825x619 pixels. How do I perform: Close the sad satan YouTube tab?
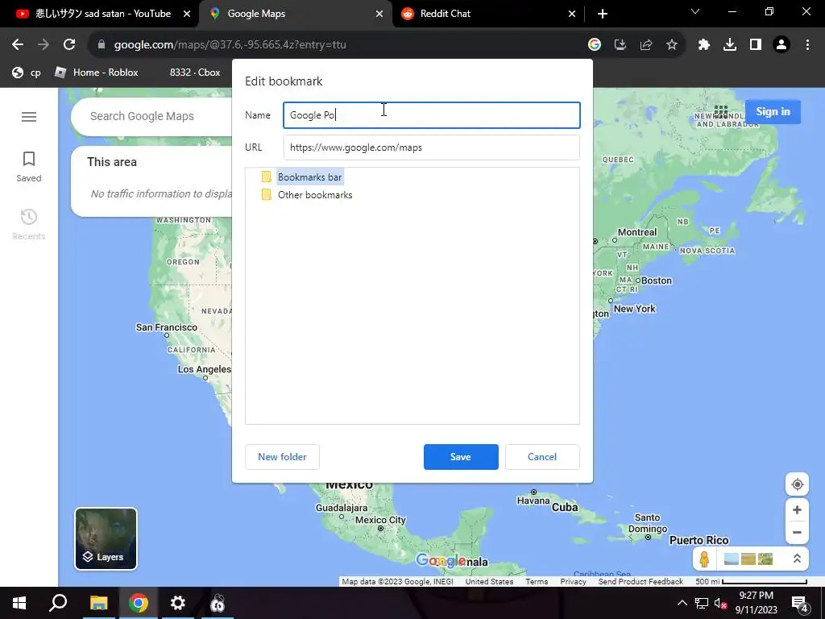(187, 14)
